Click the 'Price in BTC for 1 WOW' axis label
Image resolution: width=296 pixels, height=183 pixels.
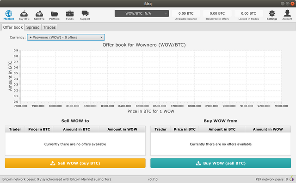[151, 111]
